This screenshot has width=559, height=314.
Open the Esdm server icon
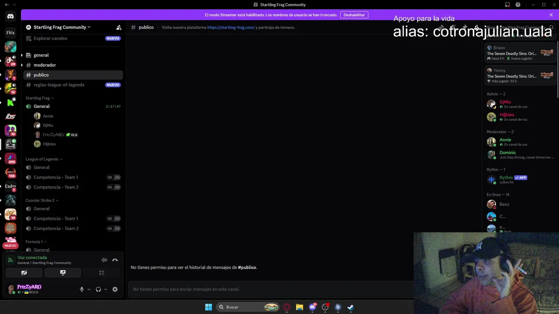[10, 186]
